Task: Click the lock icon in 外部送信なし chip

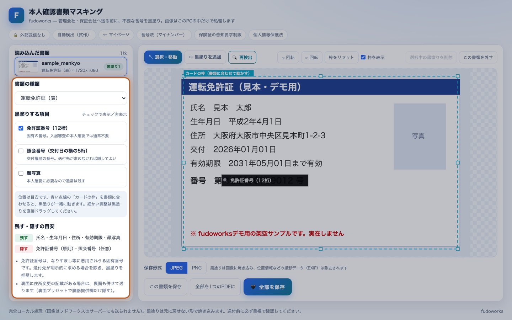Action: pos(16,35)
